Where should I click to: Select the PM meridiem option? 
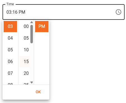[x=42, y=27]
